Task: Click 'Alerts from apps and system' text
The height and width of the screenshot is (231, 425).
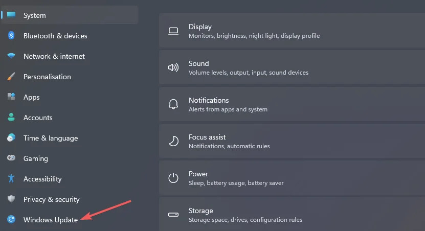Action: pyautogui.click(x=228, y=109)
